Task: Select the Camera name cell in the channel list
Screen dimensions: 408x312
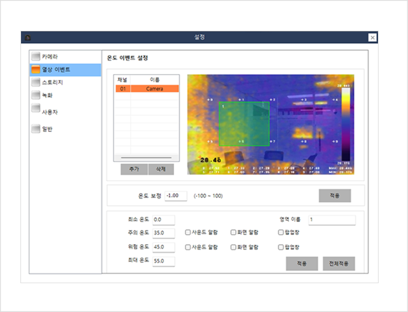Action: (155, 89)
